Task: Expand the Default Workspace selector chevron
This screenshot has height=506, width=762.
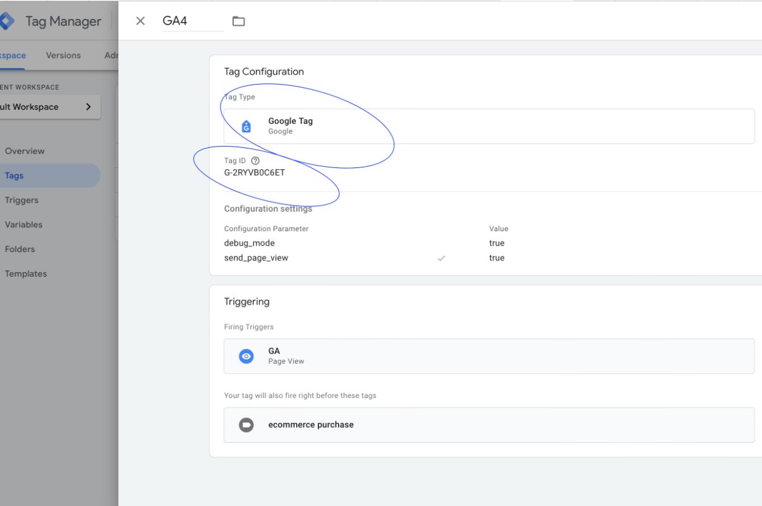Action: coord(88,107)
